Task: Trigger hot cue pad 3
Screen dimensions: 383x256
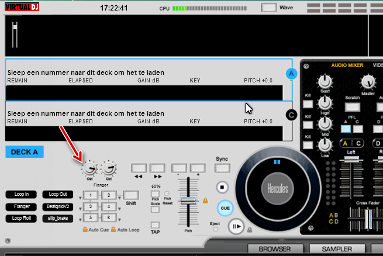Action: (x=91, y=206)
